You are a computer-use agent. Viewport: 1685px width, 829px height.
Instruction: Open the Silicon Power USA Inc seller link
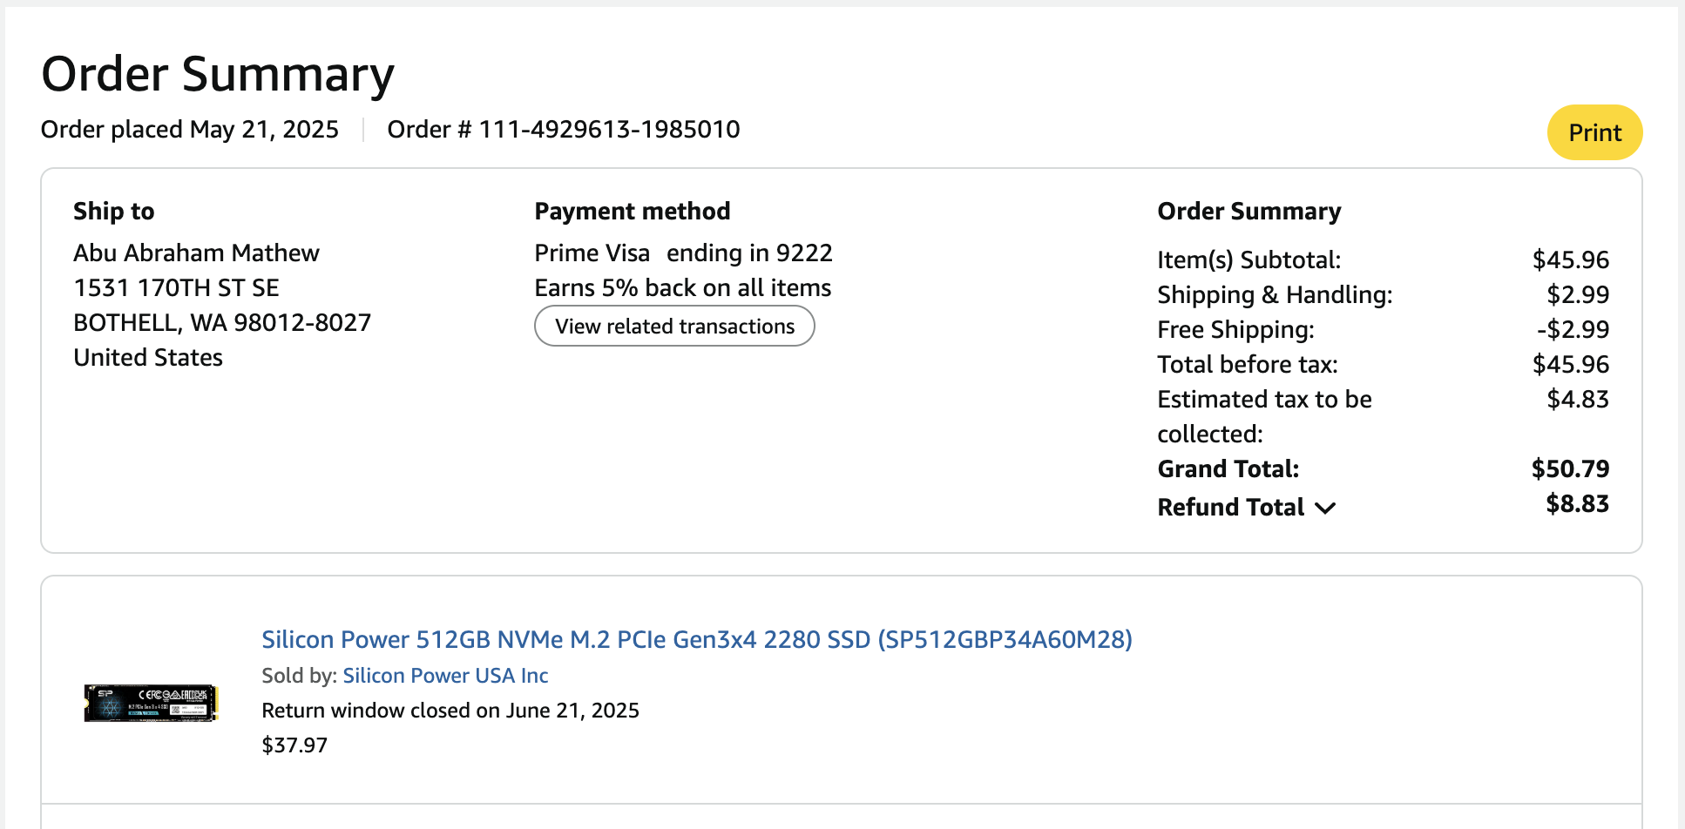pos(445,676)
